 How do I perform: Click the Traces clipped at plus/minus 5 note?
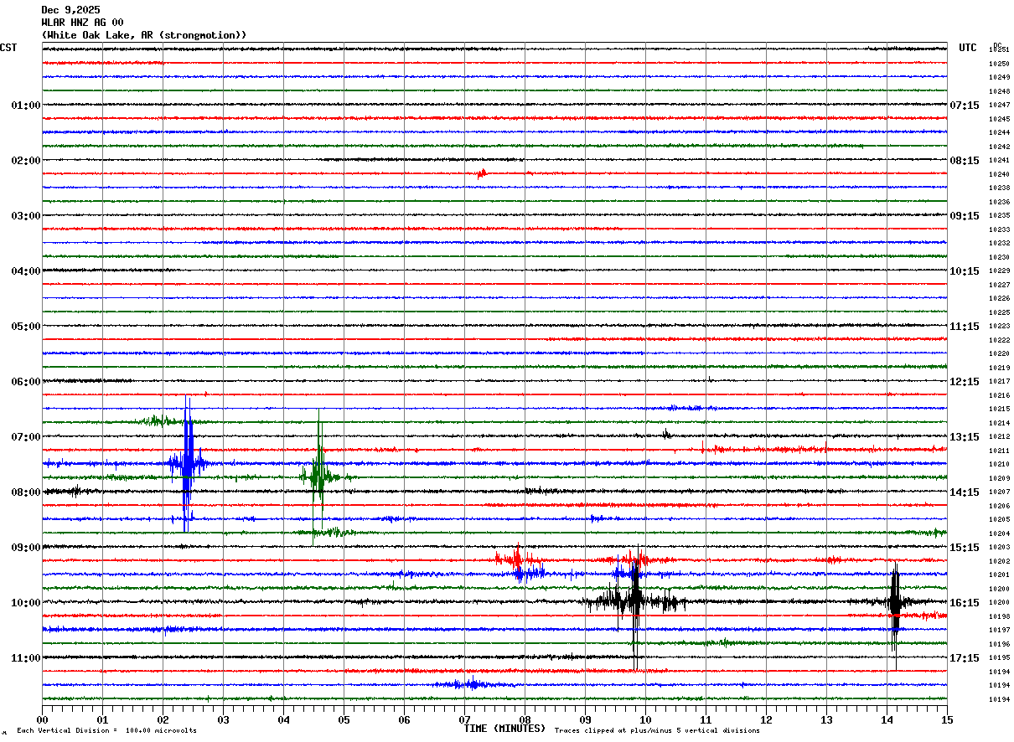(x=657, y=730)
